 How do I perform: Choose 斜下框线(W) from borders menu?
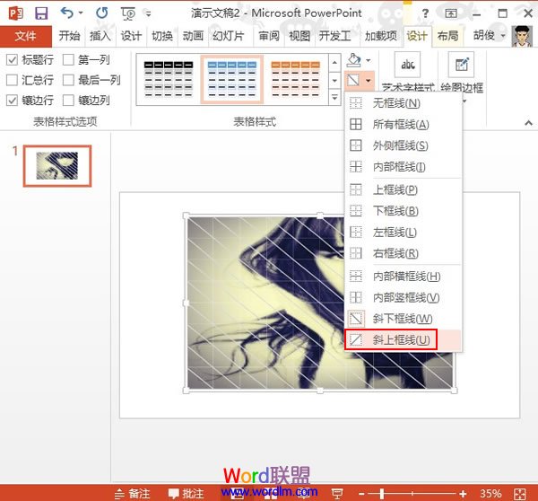(x=403, y=319)
